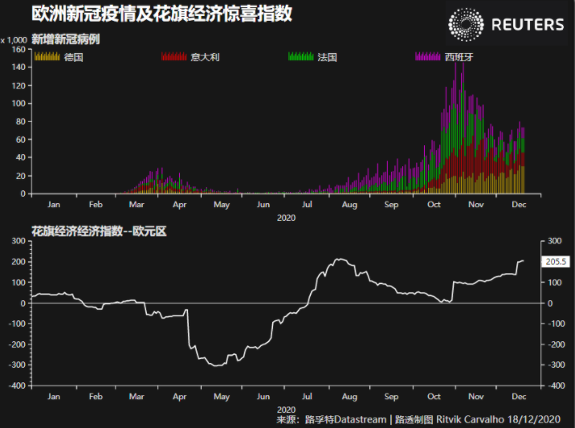Click the 80 y-axis value
Image resolution: width=575 pixels, height=428 pixels.
click(21, 121)
